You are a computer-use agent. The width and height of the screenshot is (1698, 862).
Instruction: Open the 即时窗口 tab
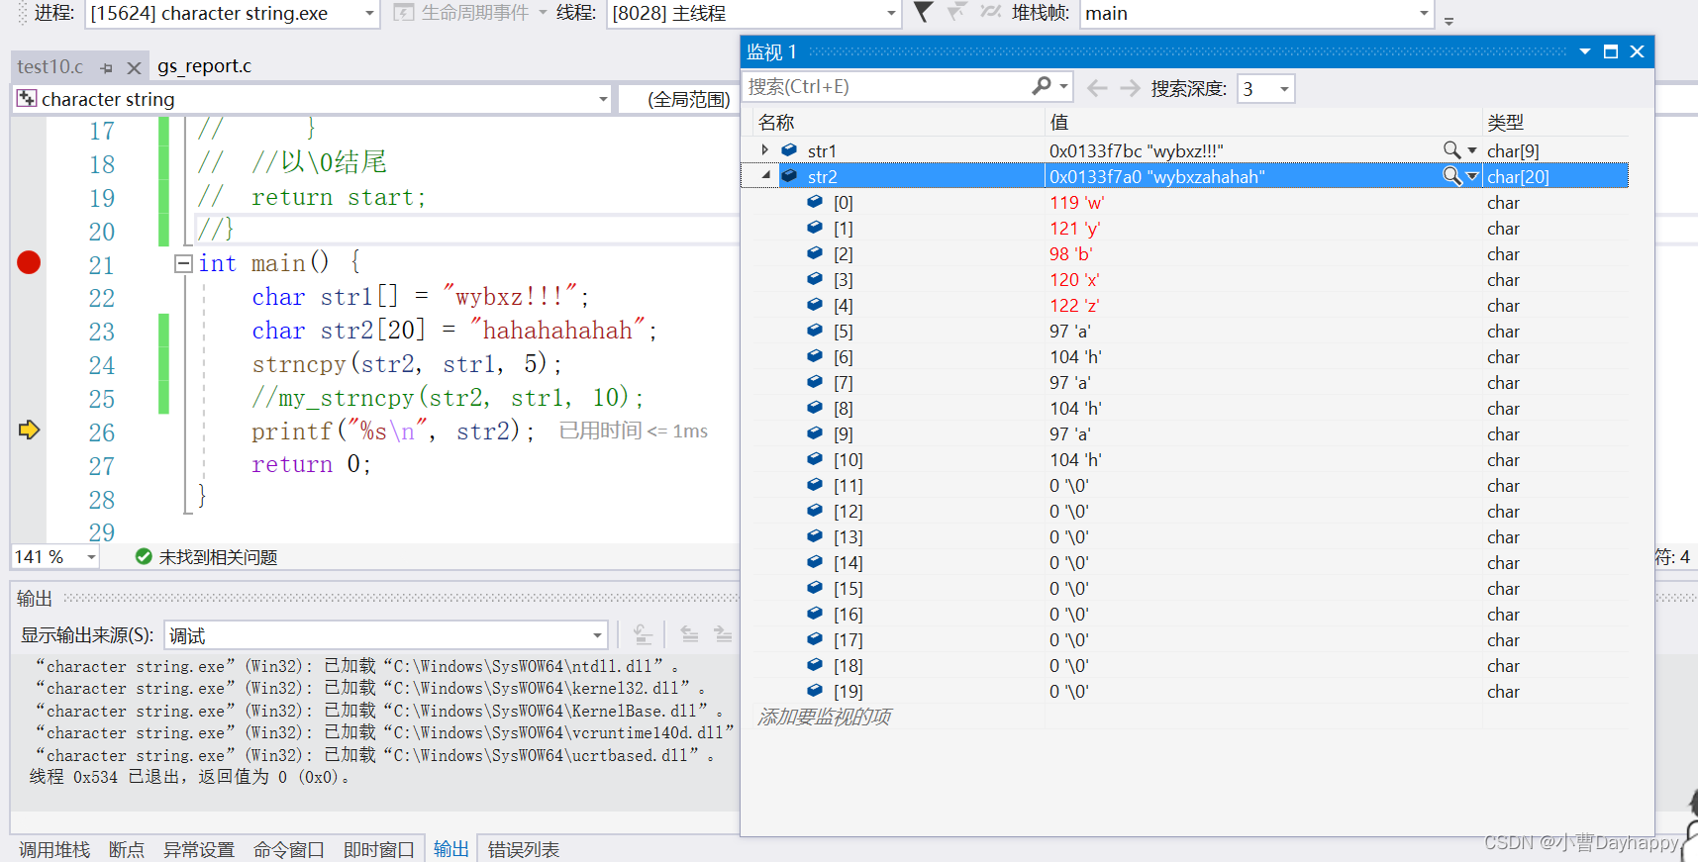coord(379,849)
